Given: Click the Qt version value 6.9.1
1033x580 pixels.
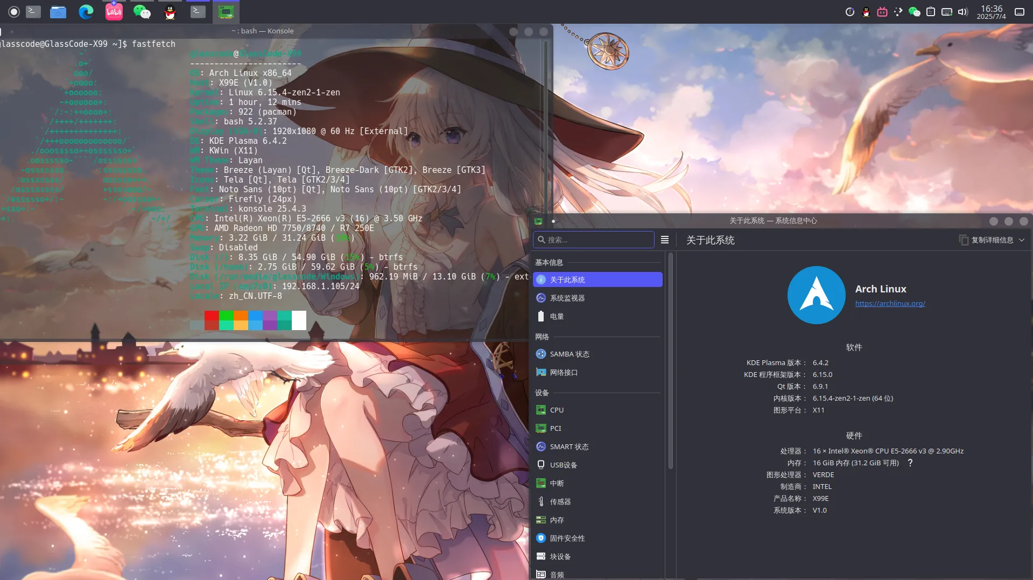Looking at the screenshot, I should (820, 387).
